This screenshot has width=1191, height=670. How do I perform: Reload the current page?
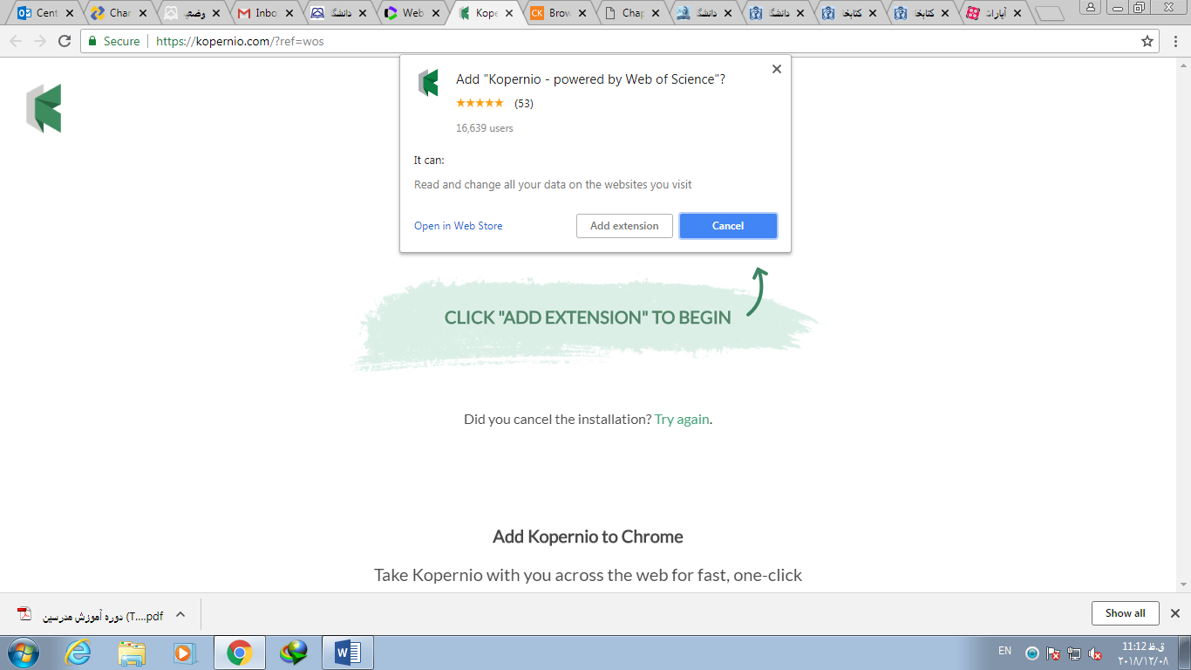click(x=65, y=41)
